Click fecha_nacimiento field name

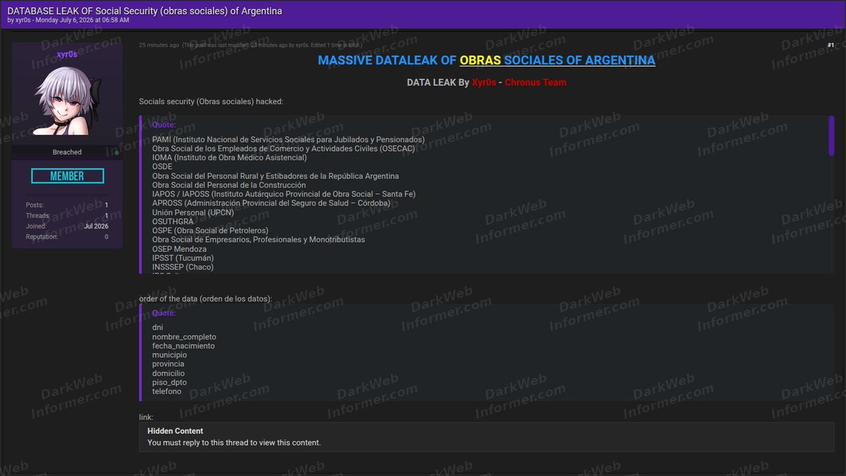tap(183, 346)
